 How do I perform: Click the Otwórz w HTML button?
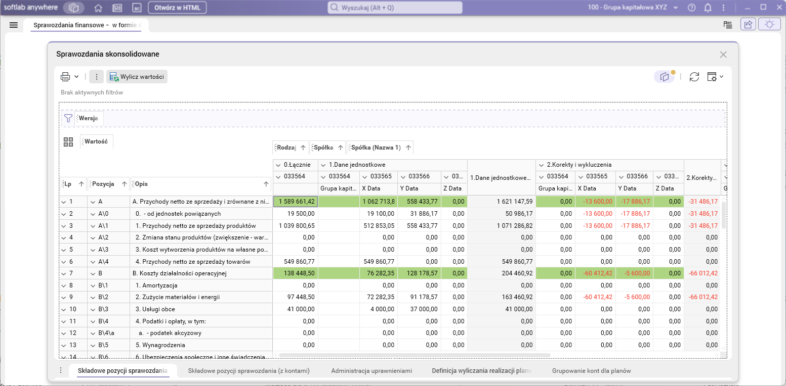click(177, 8)
